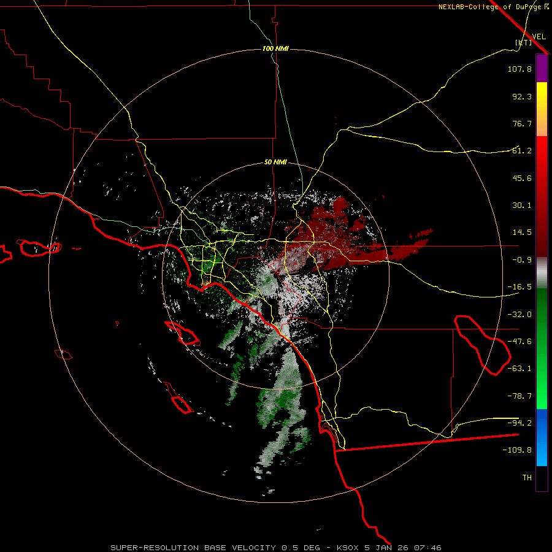Viewport: 552px width, 552px height.
Task: Click the gray near-zero segment of the color bar
Action: [542, 273]
